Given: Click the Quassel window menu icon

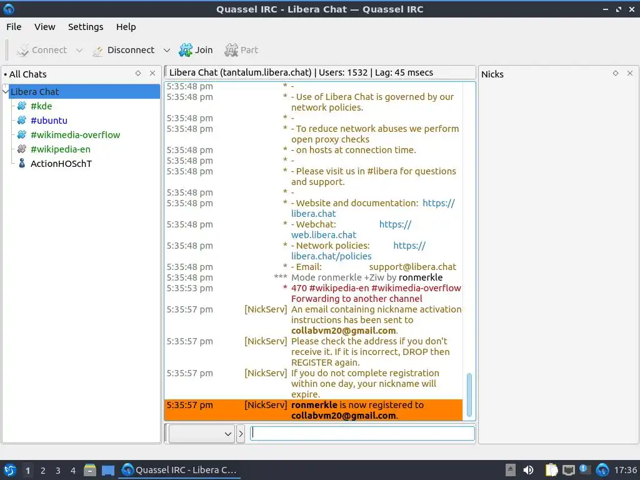Looking at the screenshot, I should tap(9, 9).
